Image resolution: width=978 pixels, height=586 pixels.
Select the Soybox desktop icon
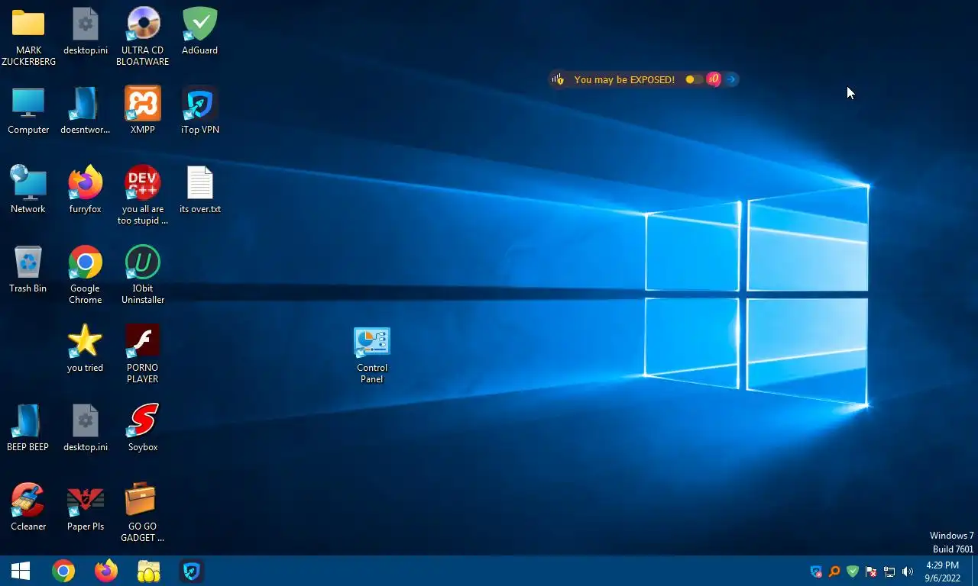point(143,427)
